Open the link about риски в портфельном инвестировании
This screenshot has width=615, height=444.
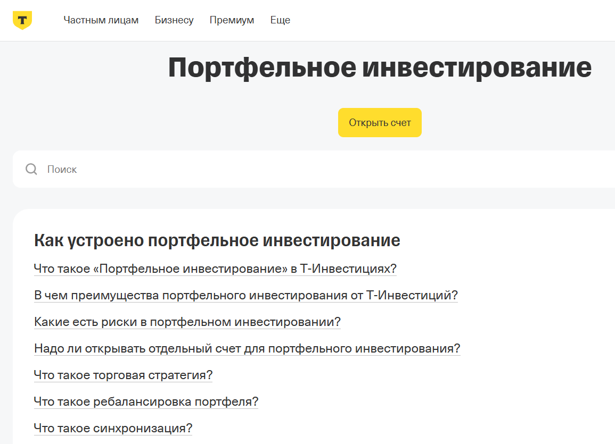click(187, 322)
